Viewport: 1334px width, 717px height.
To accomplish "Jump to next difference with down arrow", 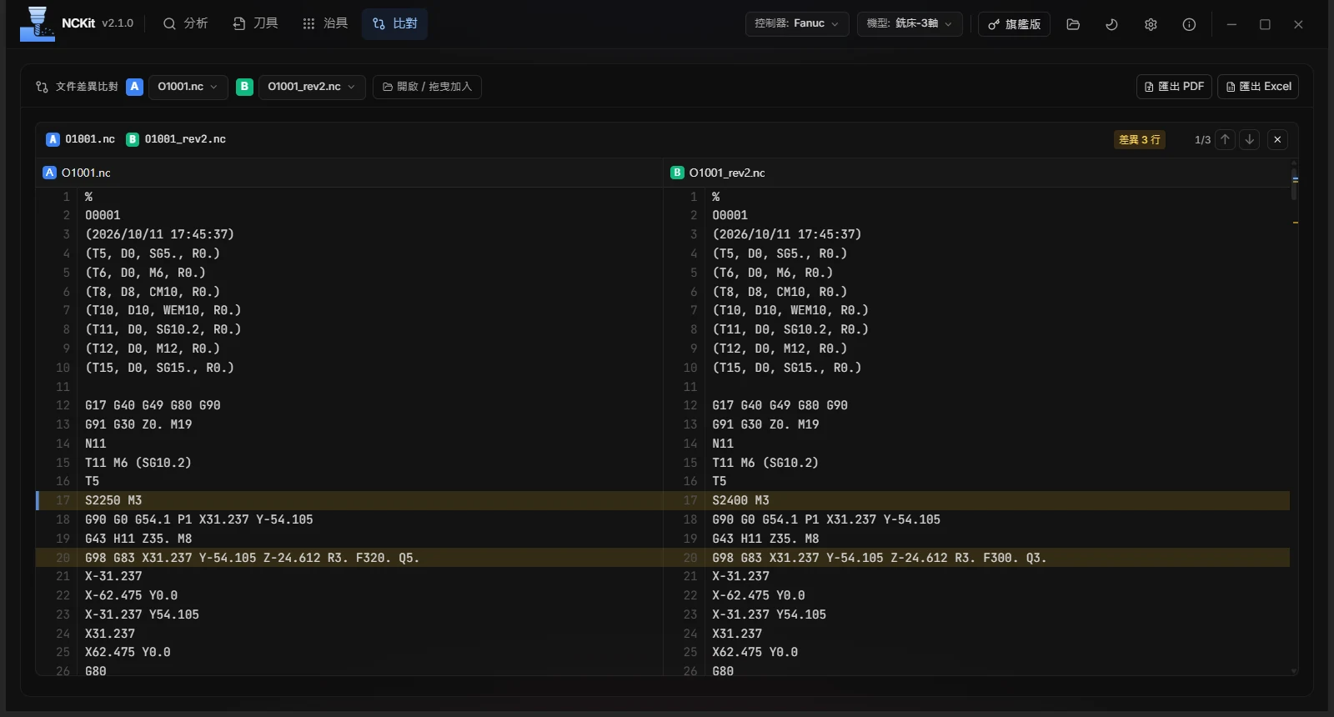I will (x=1249, y=139).
